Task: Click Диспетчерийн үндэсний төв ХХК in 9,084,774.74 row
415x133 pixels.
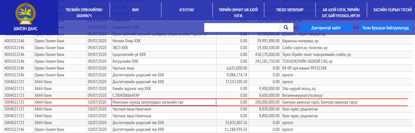Action: pos(138,75)
